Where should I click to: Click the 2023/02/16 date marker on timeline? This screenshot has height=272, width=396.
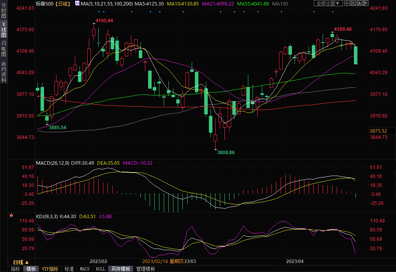[x=155, y=261]
